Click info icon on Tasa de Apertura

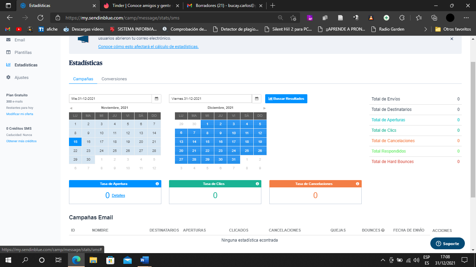(157, 184)
